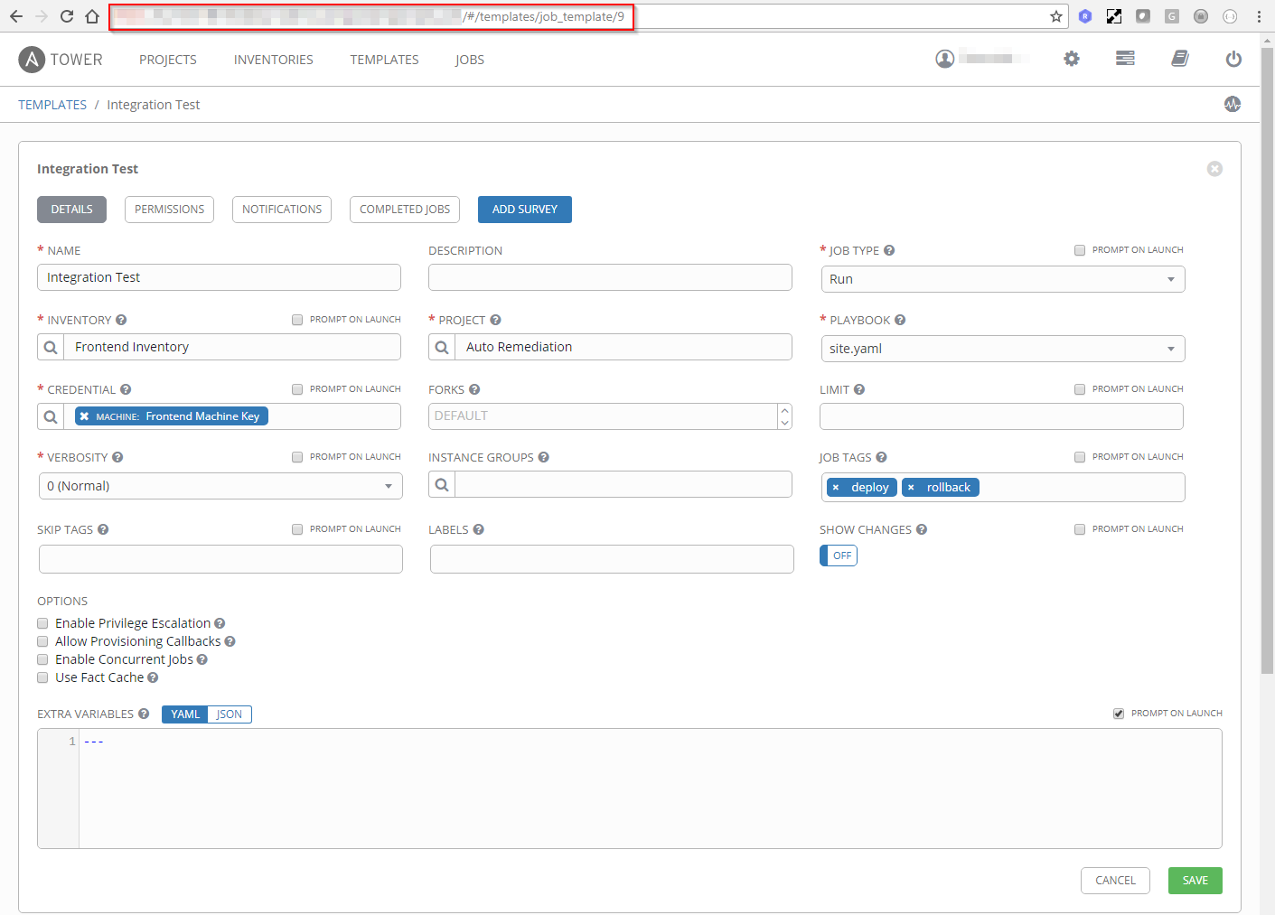
Task: Click the browser back arrow
Action: point(16,16)
